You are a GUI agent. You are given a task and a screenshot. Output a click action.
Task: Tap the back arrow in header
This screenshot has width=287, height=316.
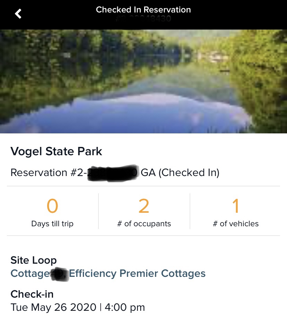[18, 14]
